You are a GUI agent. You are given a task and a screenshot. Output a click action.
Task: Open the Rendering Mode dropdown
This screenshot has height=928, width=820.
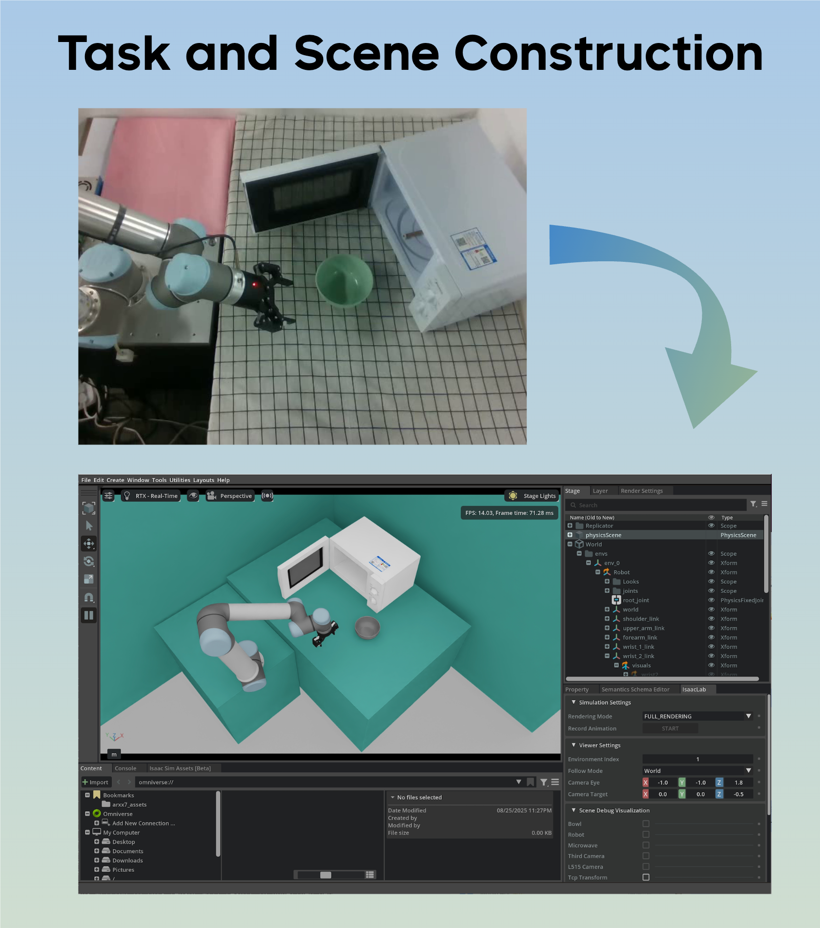pos(698,717)
